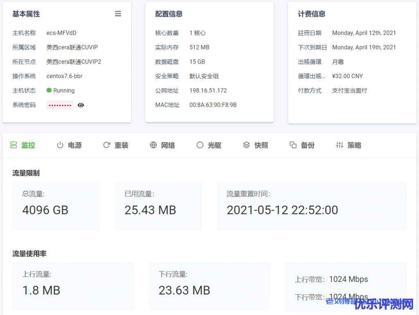The width and height of the screenshot is (419, 315).
Task: Click the backup (备份) copy icon
Action: (x=293, y=145)
